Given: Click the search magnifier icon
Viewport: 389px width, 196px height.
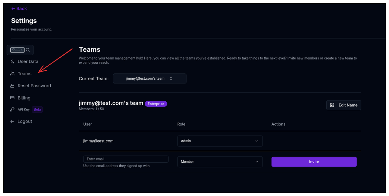Looking at the screenshot, I should click(28, 50).
